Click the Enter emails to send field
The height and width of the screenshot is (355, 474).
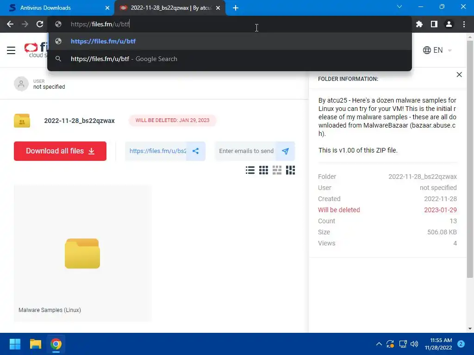[245, 151]
